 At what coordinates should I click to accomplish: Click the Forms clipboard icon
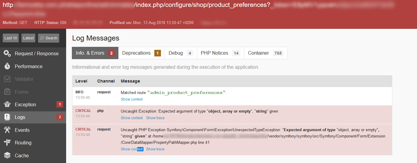[x=7, y=92]
